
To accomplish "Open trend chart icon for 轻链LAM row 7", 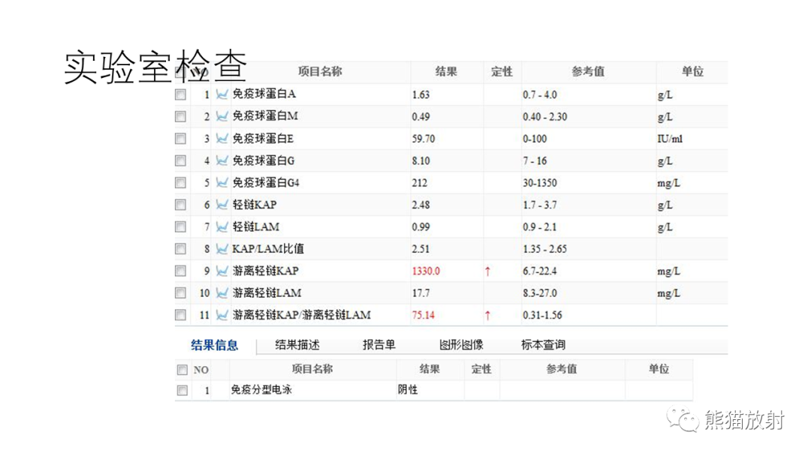I will (222, 226).
